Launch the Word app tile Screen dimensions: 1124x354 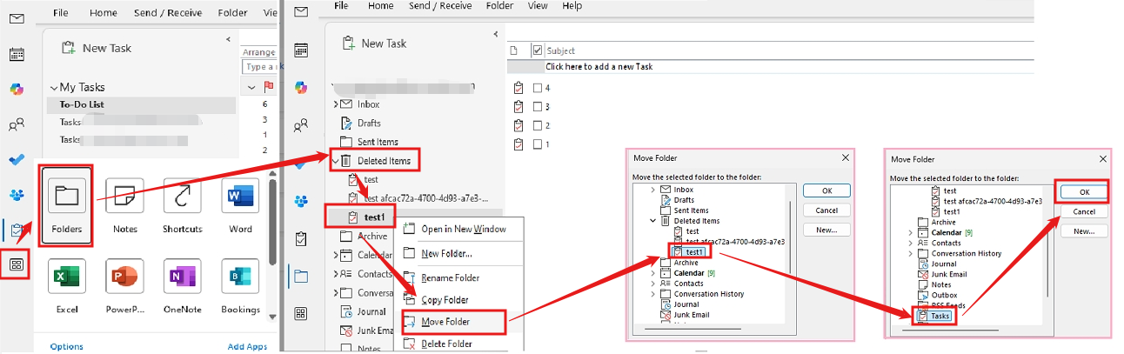click(x=239, y=205)
